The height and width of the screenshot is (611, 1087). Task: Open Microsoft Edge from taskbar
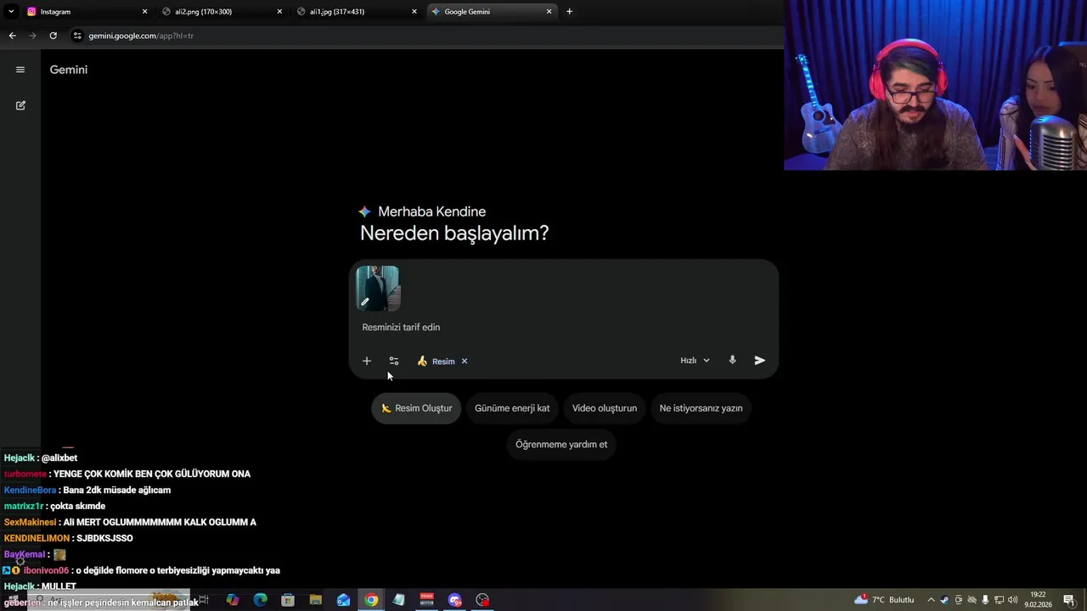tap(261, 600)
